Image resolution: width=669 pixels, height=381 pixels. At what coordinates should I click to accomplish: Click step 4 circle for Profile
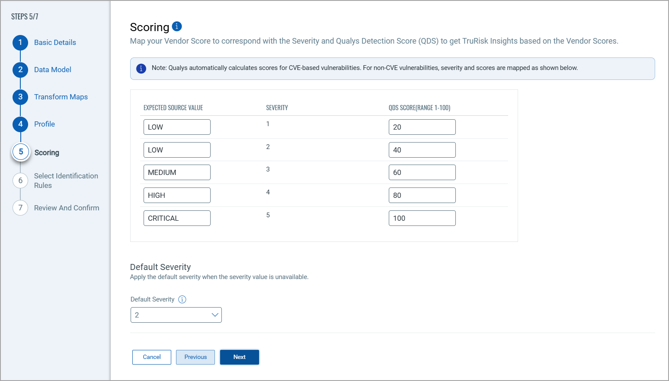coord(20,124)
